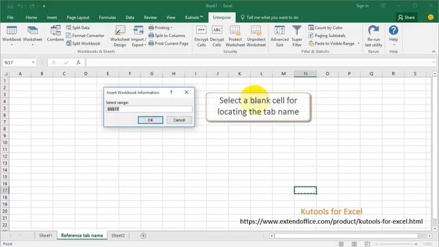Click Cancel in the dialog
The height and width of the screenshot is (247, 439).
[179, 120]
